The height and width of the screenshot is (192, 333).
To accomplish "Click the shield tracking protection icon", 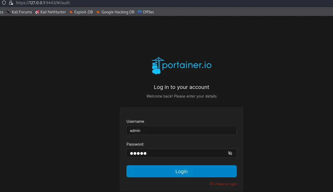I will pyautogui.click(x=4, y=3).
